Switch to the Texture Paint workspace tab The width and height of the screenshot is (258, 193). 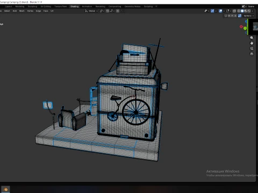click(61, 6)
